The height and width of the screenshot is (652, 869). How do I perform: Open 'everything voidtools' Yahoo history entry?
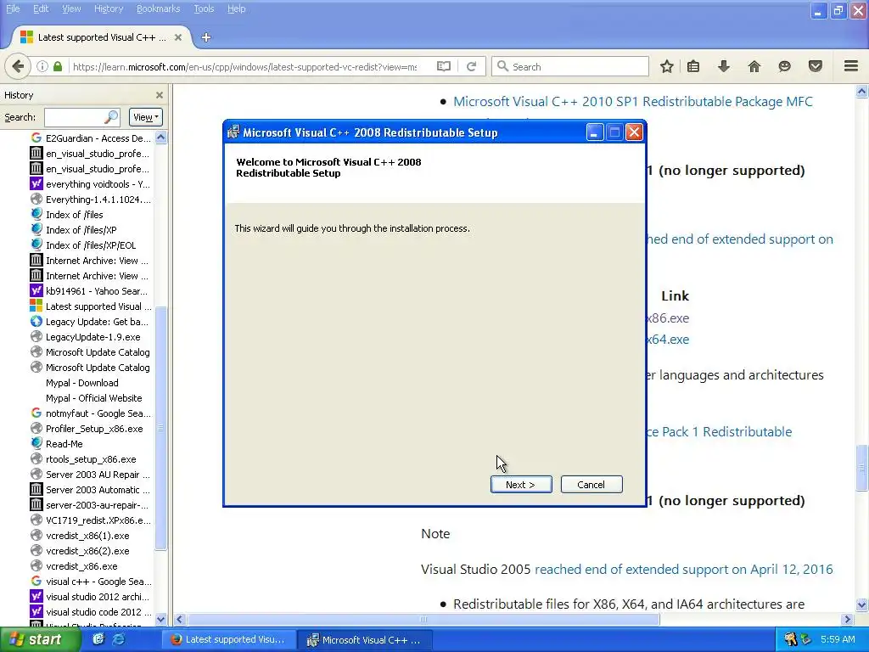[92, 184]
